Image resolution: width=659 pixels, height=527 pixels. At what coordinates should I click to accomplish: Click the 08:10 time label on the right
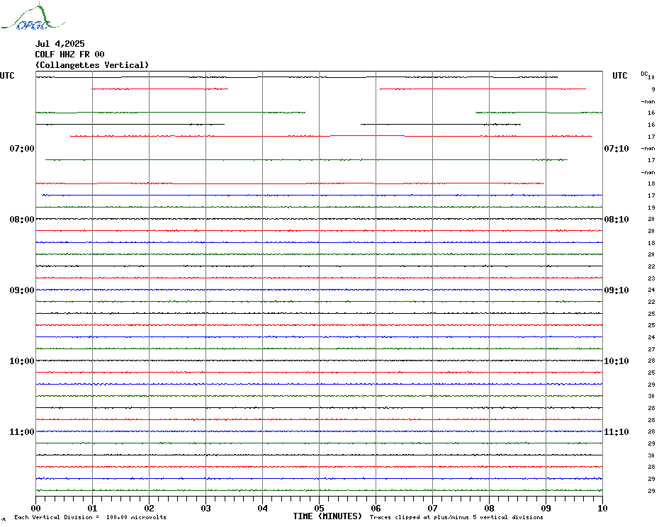(616, 220)
